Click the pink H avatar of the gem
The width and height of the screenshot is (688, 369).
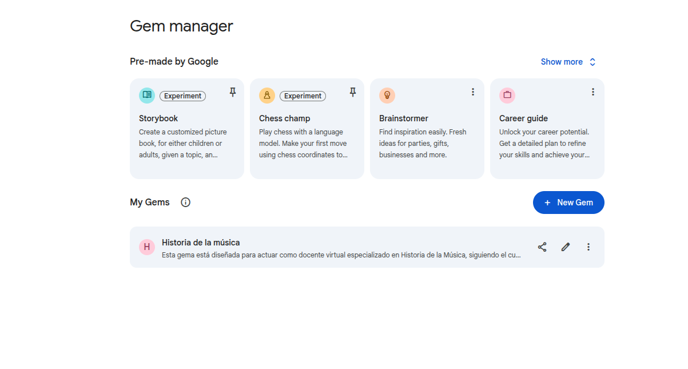click(147, 247)
